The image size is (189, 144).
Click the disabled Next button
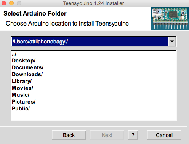point(107,135)
